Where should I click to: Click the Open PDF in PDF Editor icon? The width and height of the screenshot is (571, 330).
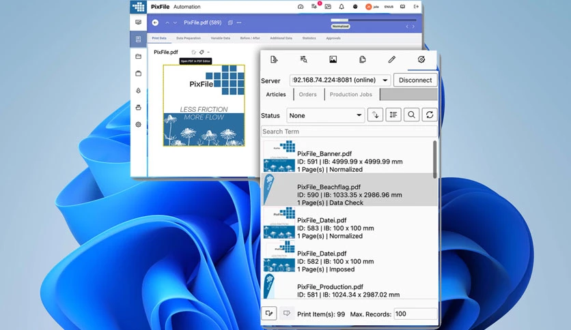(x=194, y=52)
